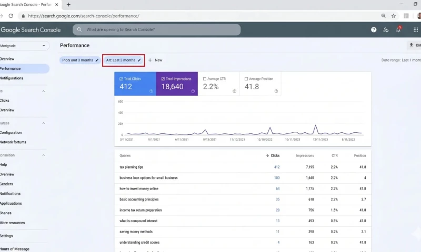Click the browser address bar URL
This screenshot has height=252, width=421.
[84, 16]
